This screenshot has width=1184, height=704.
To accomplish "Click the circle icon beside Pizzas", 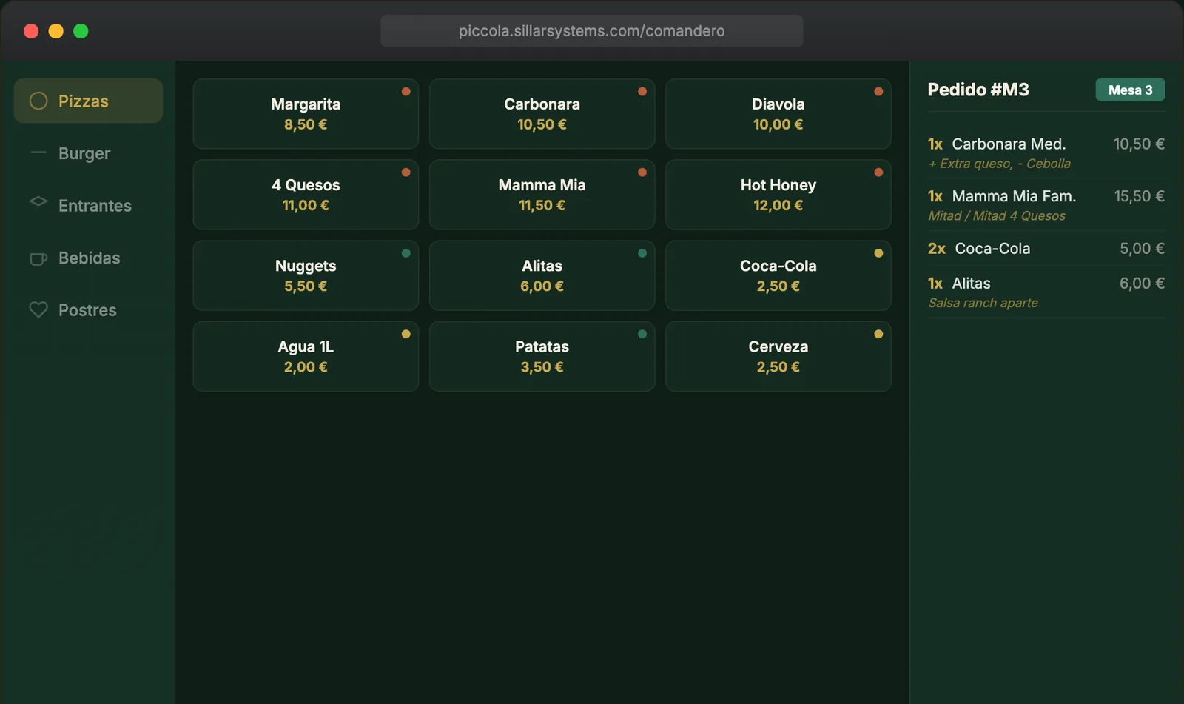I will pos(38,101).
